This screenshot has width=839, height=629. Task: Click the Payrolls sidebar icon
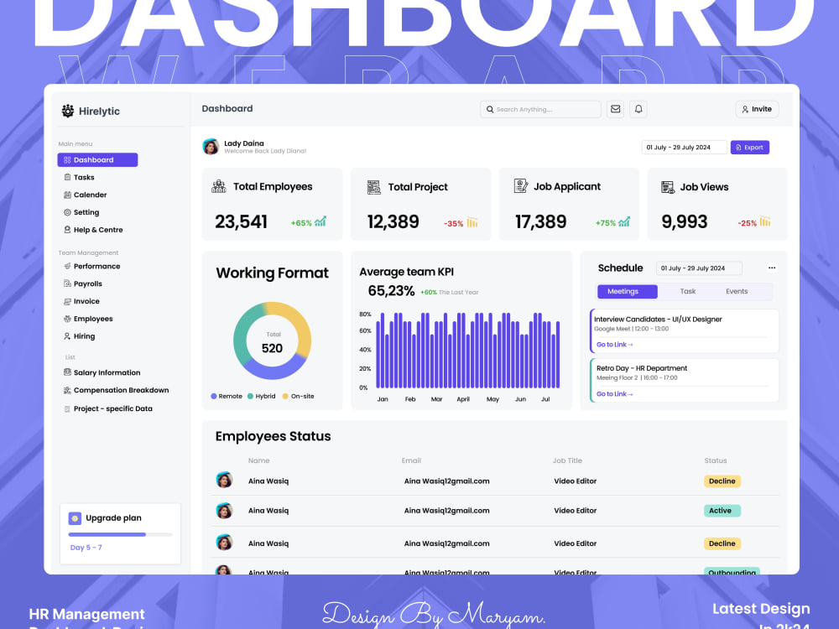(x=67, y=283)
